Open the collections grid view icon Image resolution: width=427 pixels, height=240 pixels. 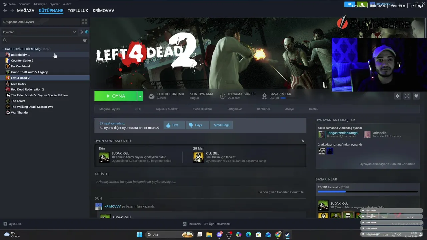85,22
